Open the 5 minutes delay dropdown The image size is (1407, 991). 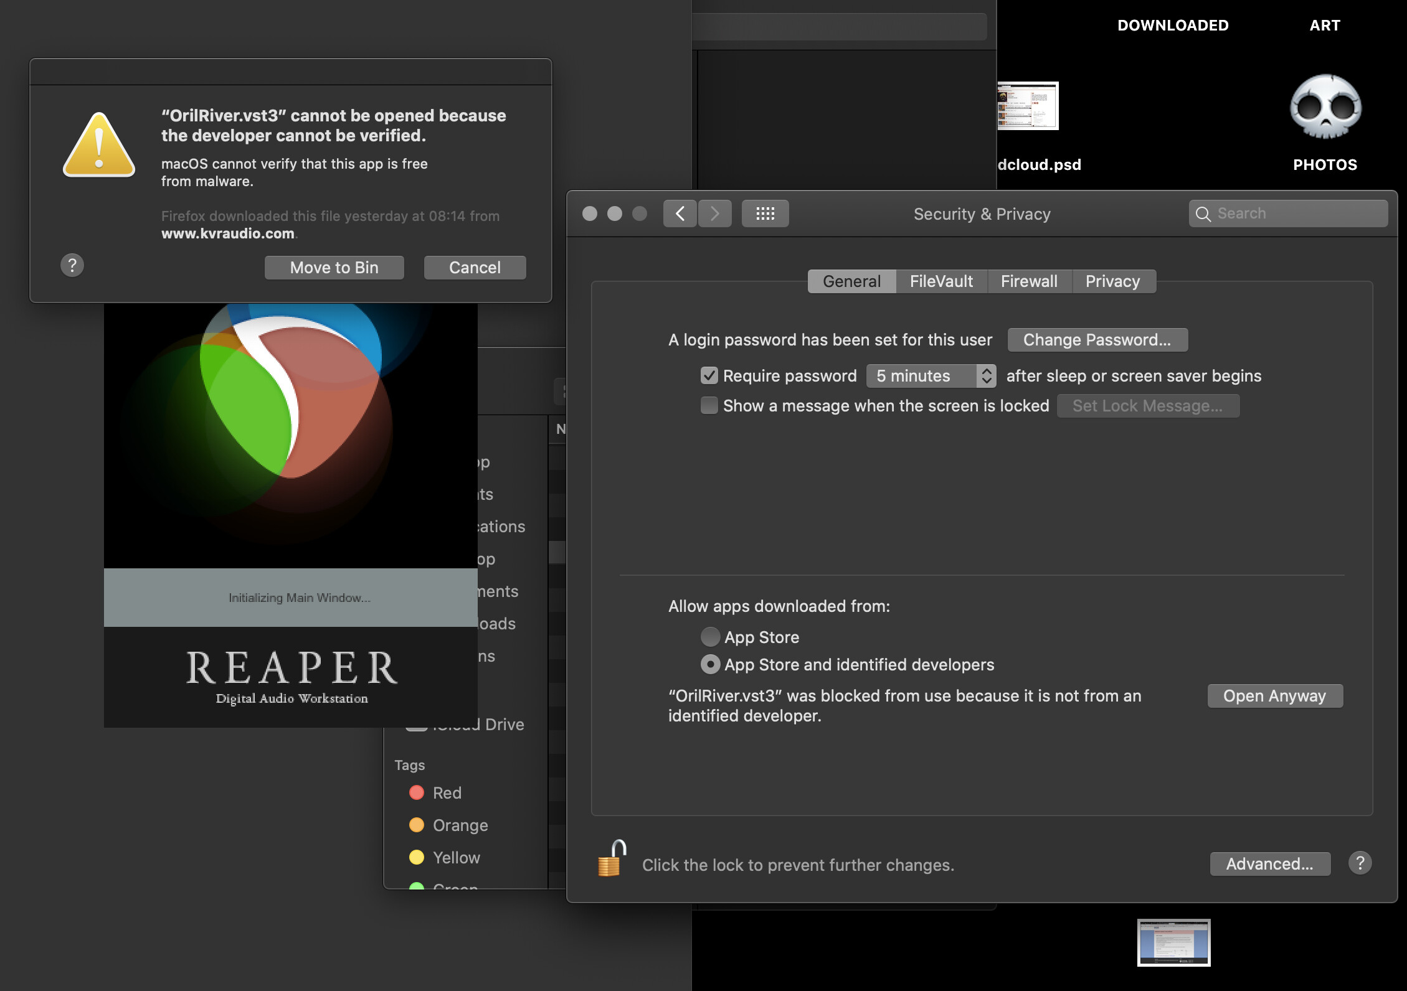point(931,376)
